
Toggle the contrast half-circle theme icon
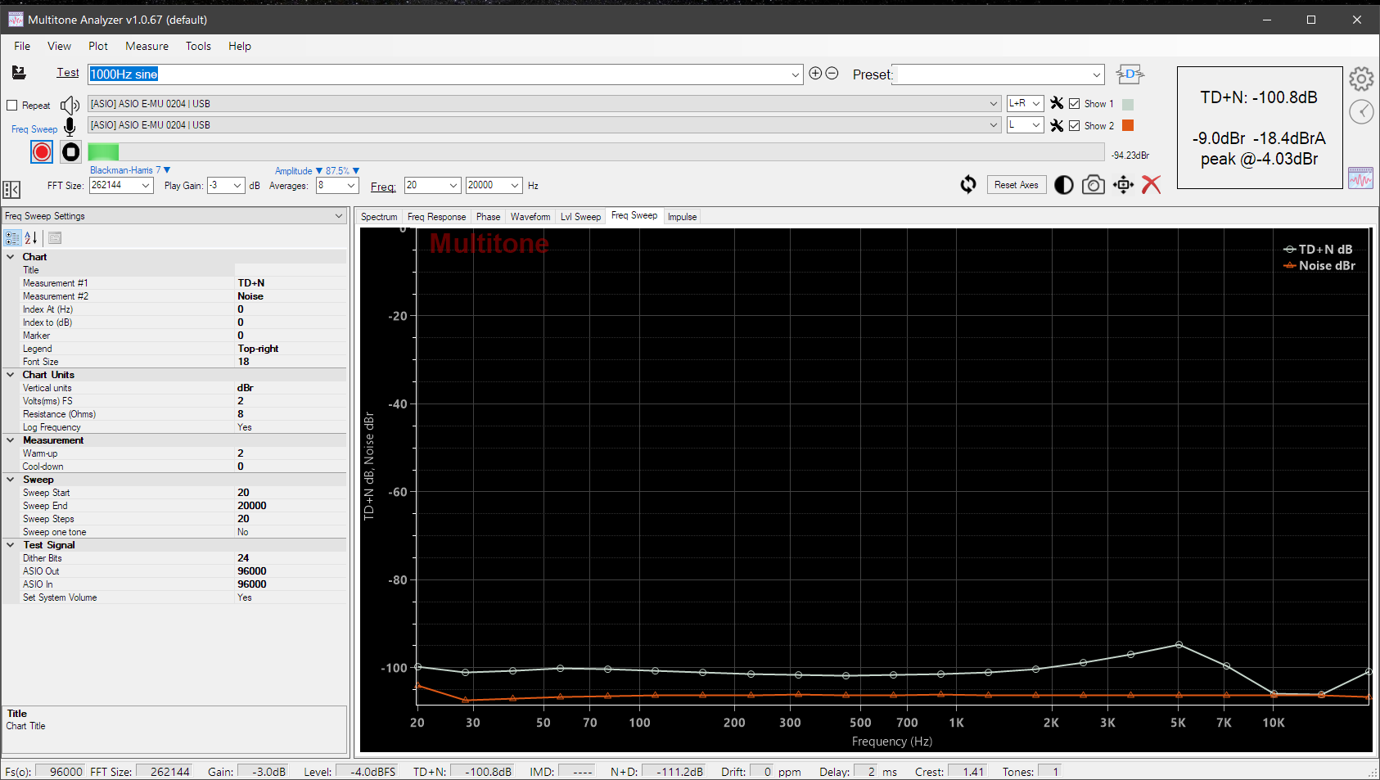pos(1063,185)
